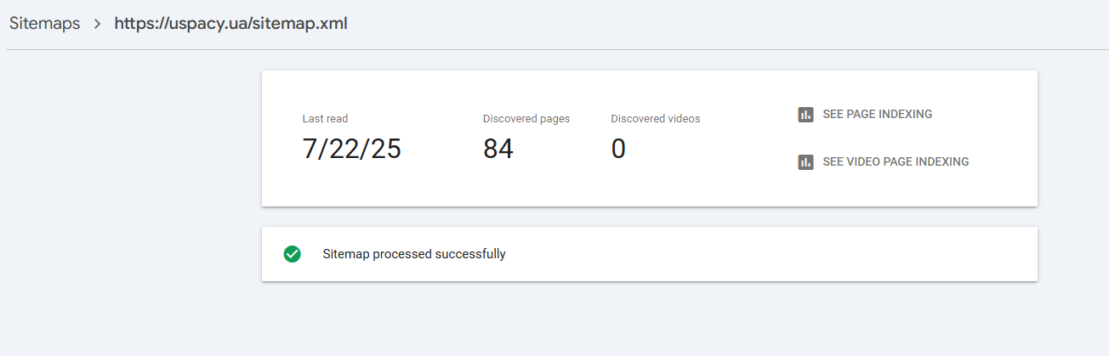Click the green success checkmark icon
This screenshot has height=356, width=1109.
click(292, 254)
